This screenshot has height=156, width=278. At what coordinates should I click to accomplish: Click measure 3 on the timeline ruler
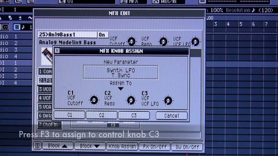215,24
